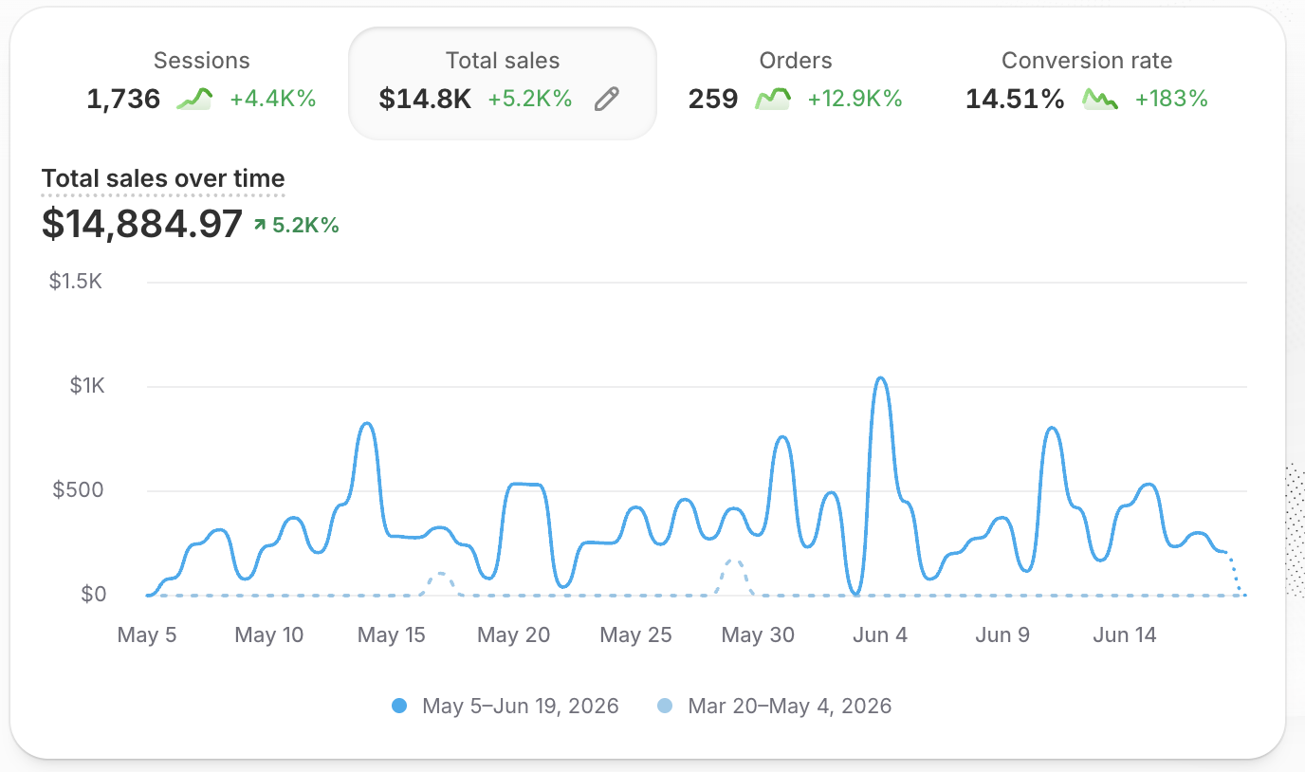
Task: Click the May 25 axis label
Action: (635, 635)
